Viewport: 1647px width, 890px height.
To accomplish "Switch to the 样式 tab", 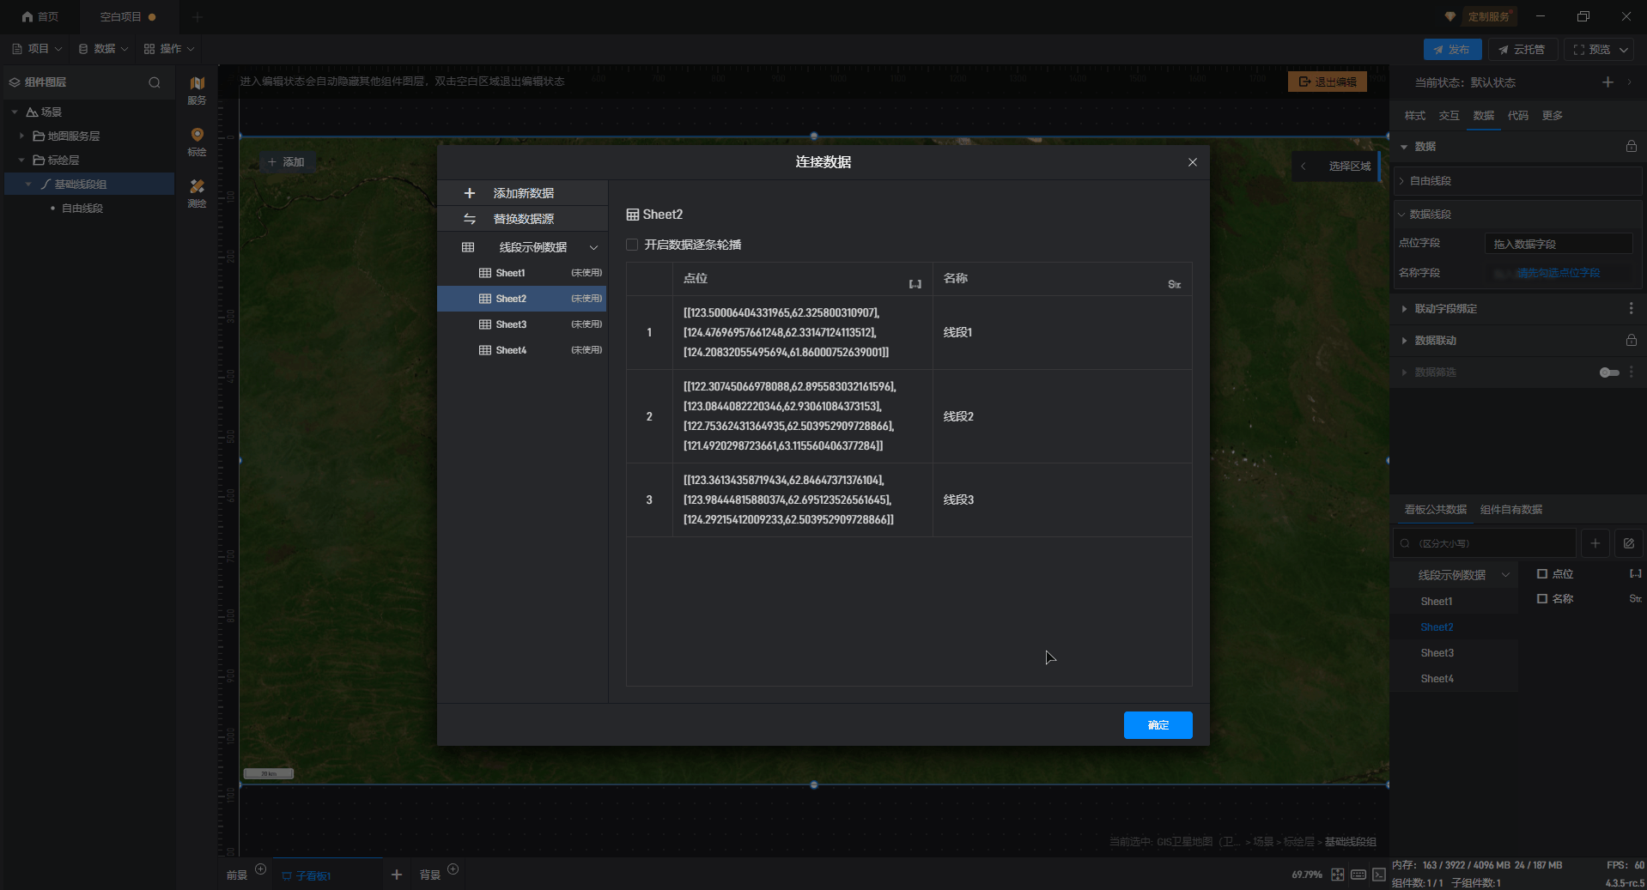I will pyautogui.click(x=1414, y=116).
